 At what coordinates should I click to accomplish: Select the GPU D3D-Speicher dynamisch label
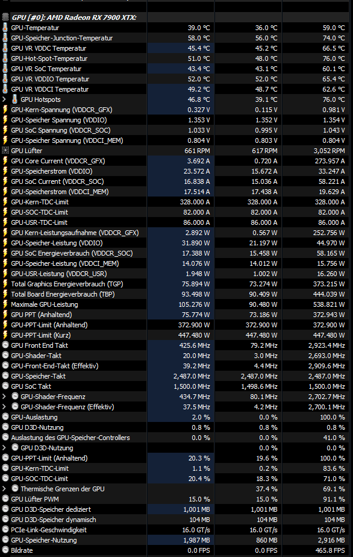tap(54, 520)
